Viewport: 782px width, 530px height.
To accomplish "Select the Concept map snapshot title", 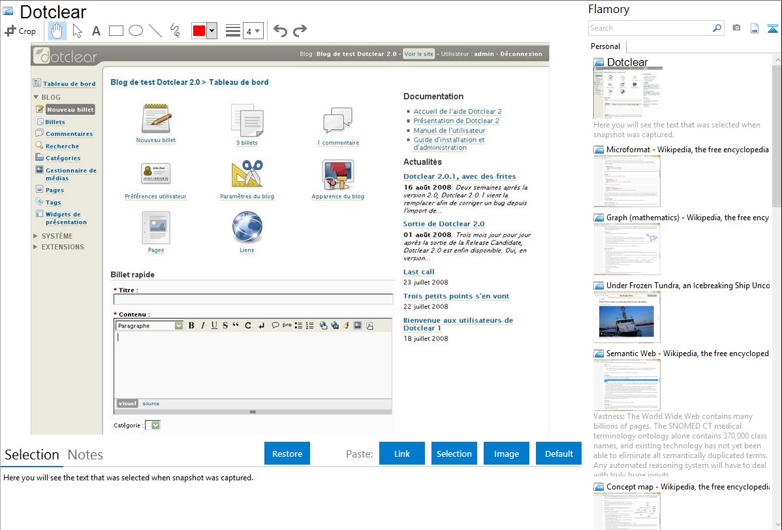I will pyautogui.click(x=687, y=487).
